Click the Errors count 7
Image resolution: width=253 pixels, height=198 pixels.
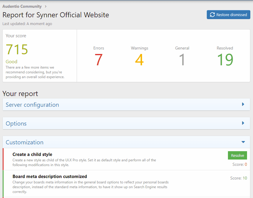(98, 60)
